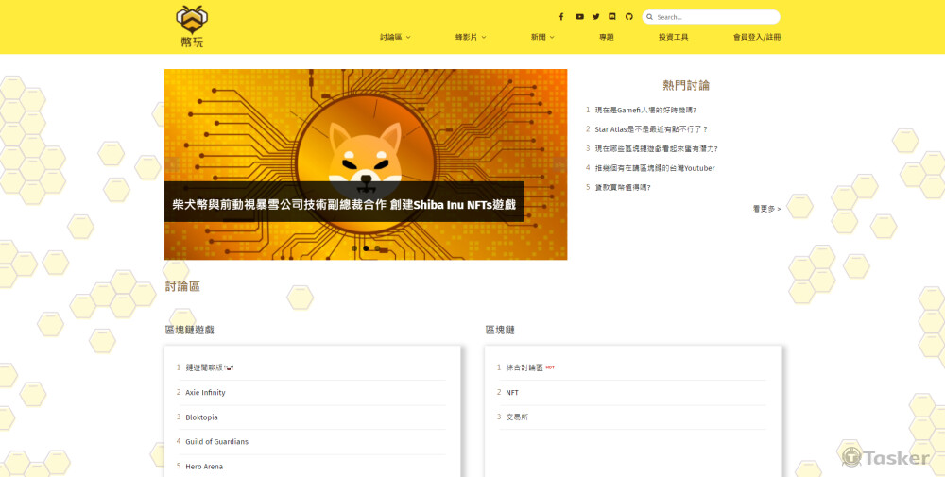Select the active middle carousel dot
Viewport: 945px width, 477px height.
tap(366, 248)
